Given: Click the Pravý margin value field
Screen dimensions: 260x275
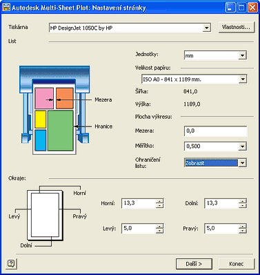Looking at the screenshot, I should click(x=221, y=229).
